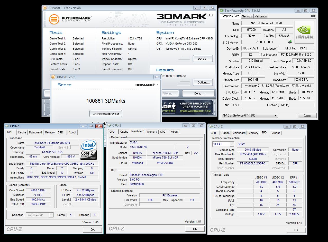Viewport: 328px width, 242px height.
Task: Click the Core Speed 4000.0 MHz value
Action: coord(38,190)
